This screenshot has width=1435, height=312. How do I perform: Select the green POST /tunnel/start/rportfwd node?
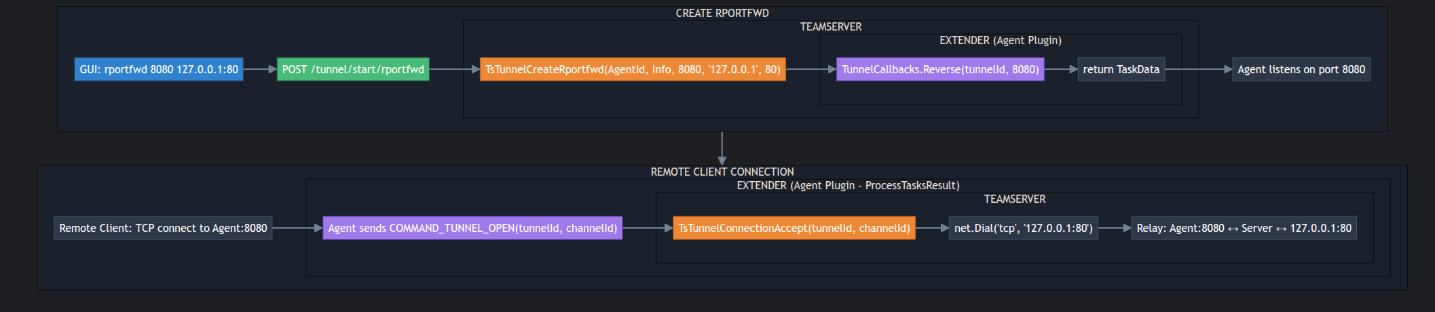(x=353, y=69)
